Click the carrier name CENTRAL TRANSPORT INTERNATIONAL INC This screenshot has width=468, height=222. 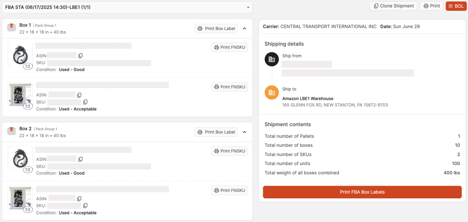(328, 27)
